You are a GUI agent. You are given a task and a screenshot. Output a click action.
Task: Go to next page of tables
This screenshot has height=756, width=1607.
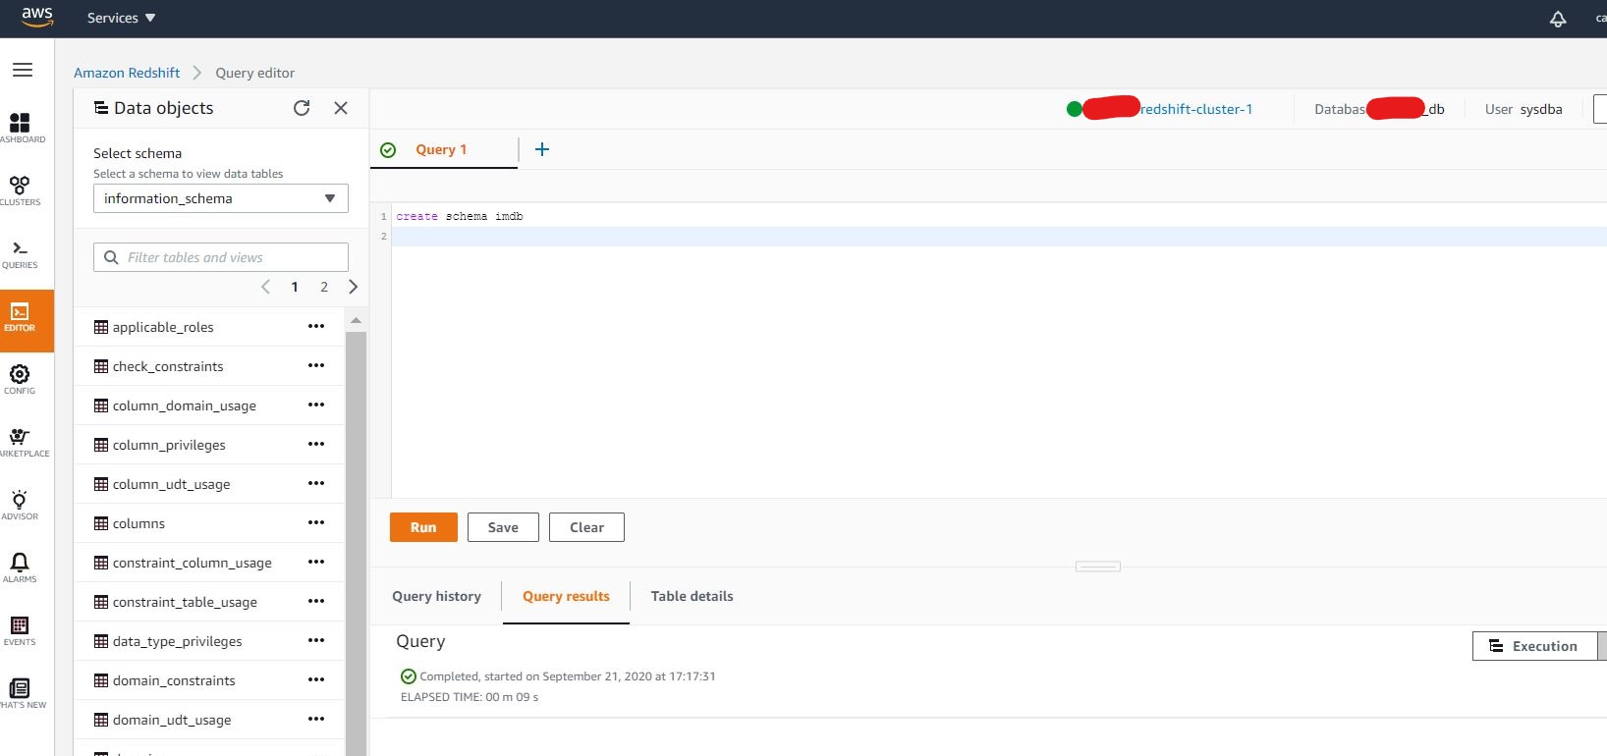click(x=354, y=287)
